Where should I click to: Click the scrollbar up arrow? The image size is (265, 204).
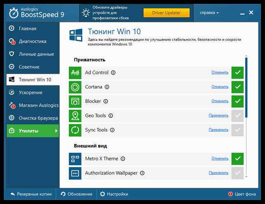246,56
